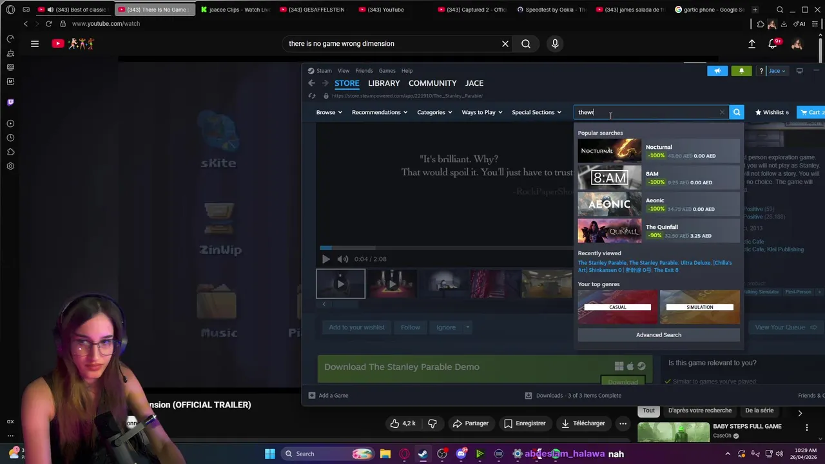Screen dimensions: 825x464
Task: Open the CASUAL genre tile
Action: (x=617, y=307)
